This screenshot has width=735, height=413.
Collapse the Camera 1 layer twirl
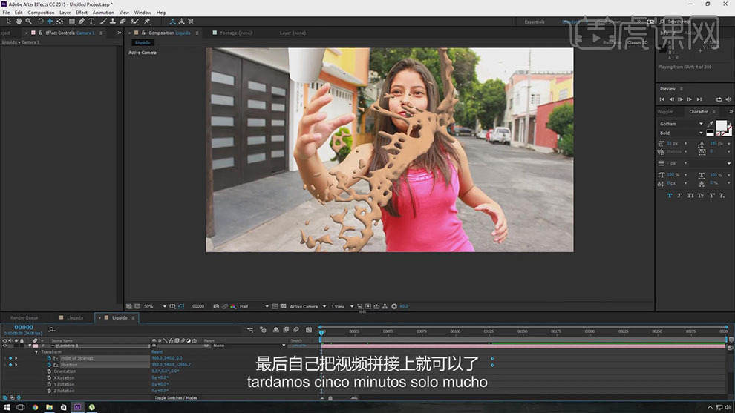pos(30,346)
